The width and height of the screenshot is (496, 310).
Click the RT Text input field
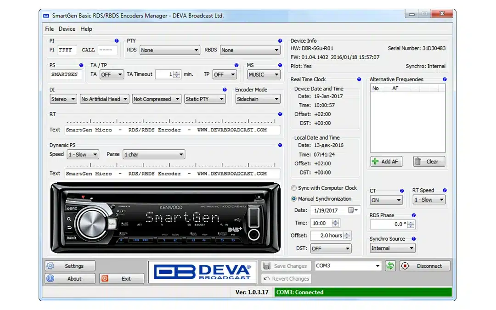coord(172,130)
